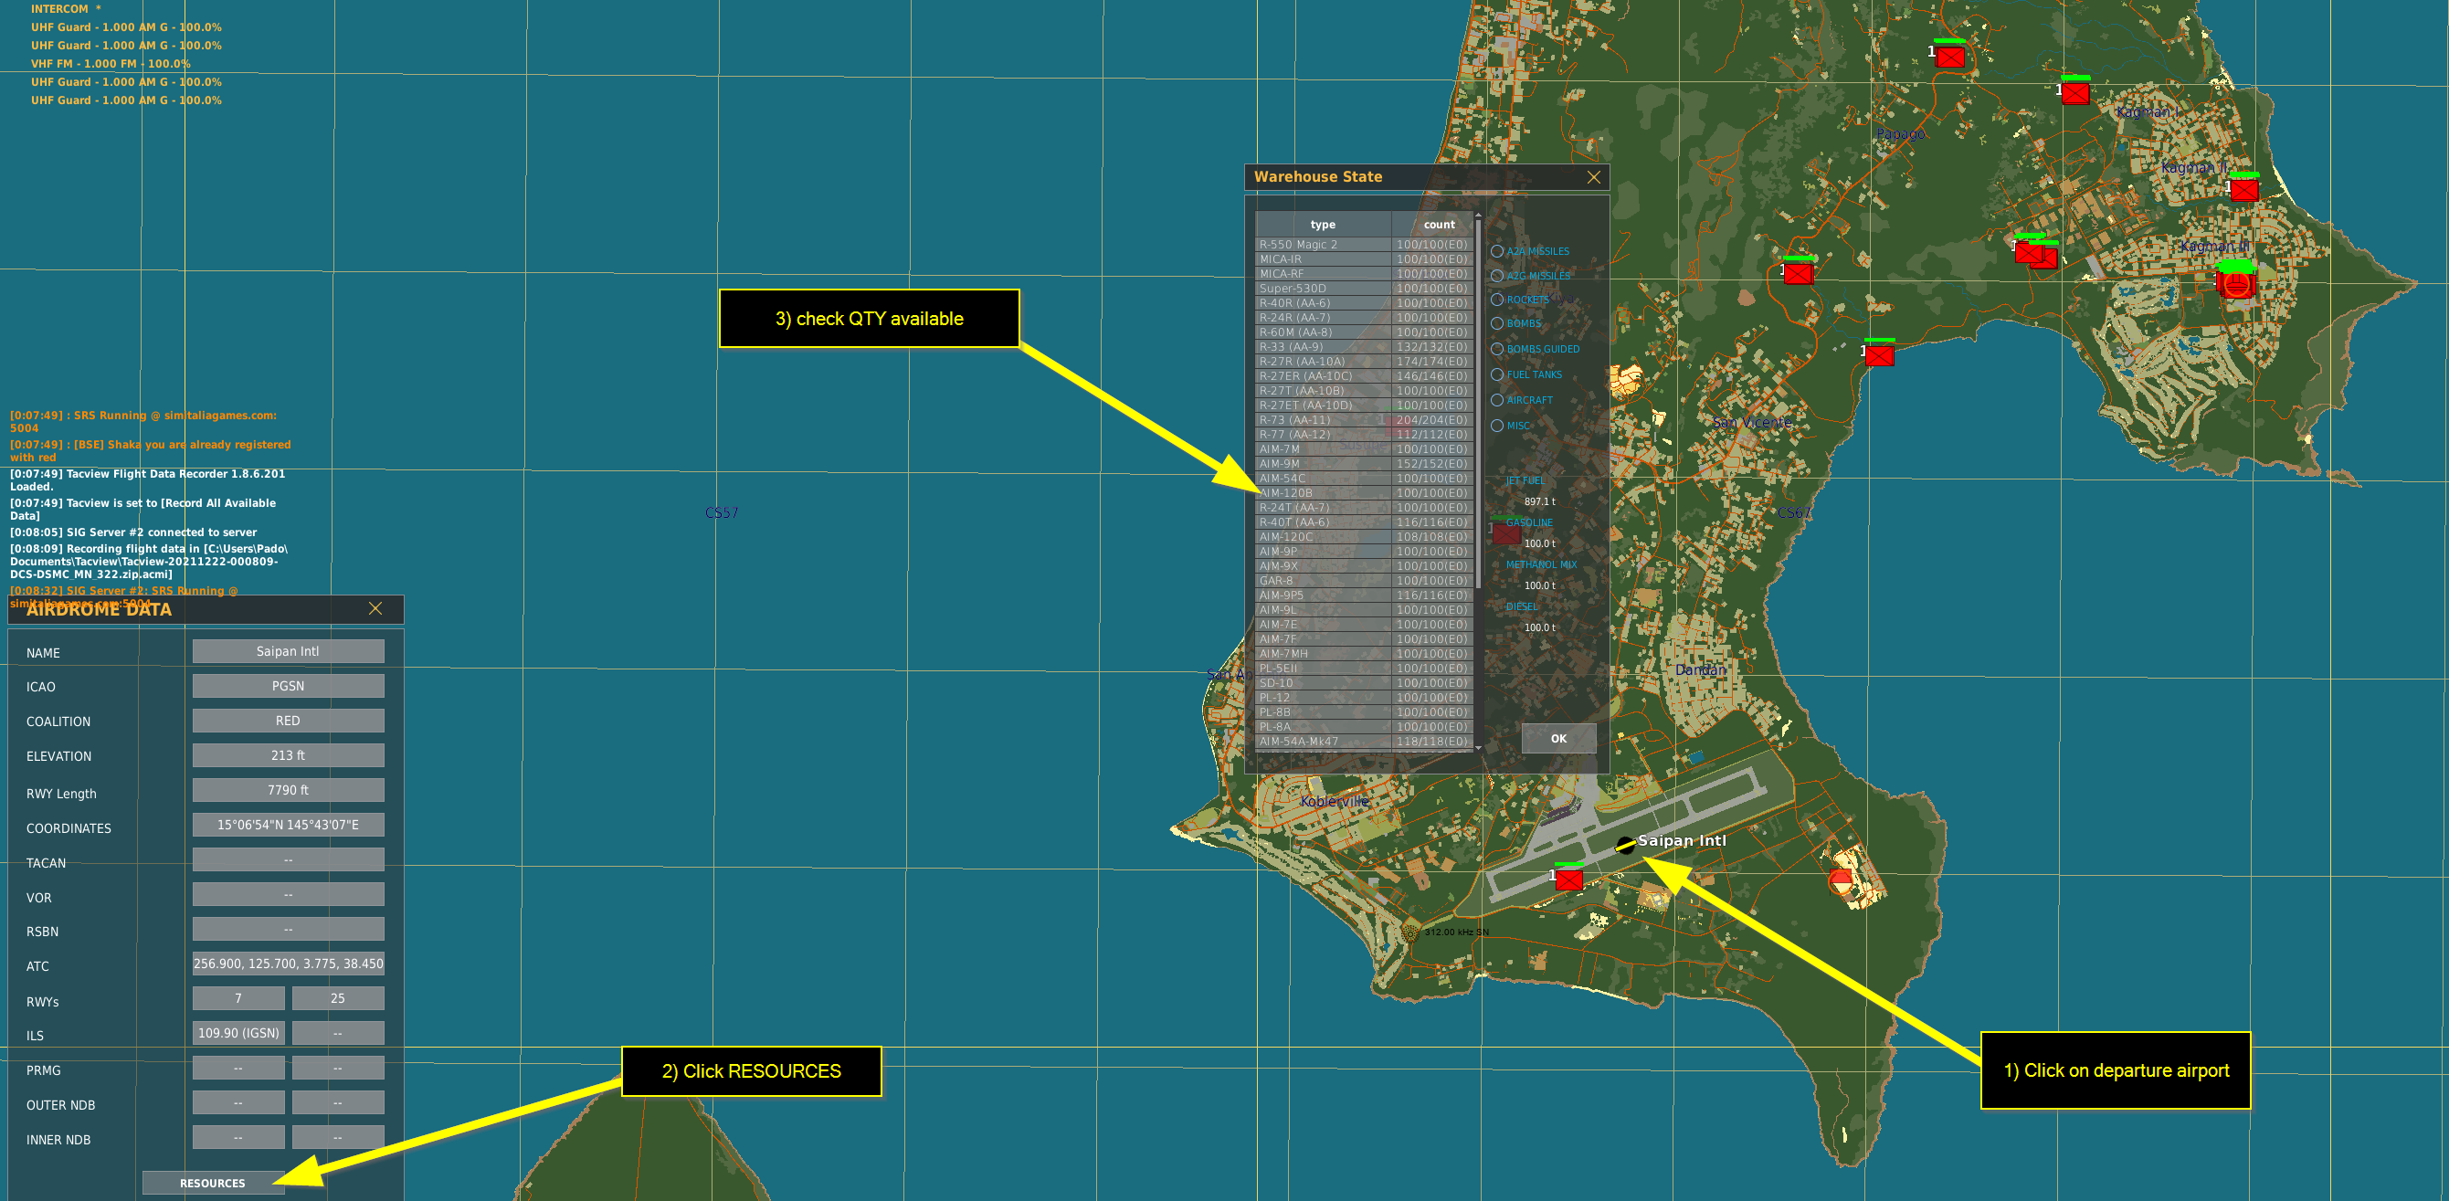The height and width of the screenshot is (1201, 2449).
Task: Click the VHF FM - 1.000 FM radio line
Action: tap(111, 64)
